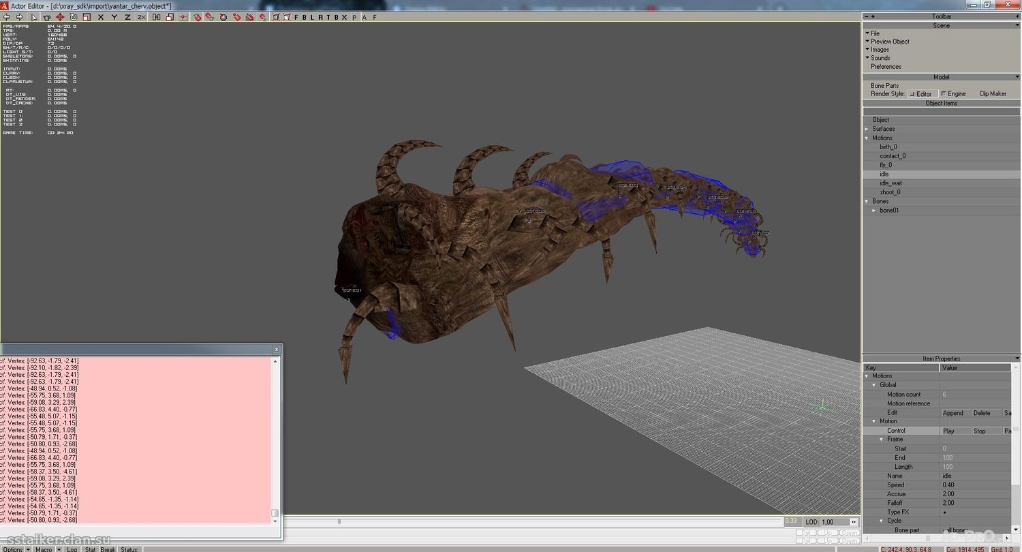
Task: Click the parent CS mode icon
Action: point(156,16)
